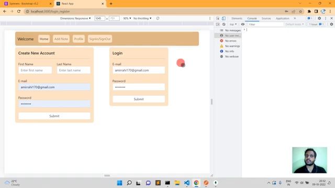The image size is (335, 188).
Task: Toggle device toolbar icon in DevTools
Action: click(x=224, y=18)
